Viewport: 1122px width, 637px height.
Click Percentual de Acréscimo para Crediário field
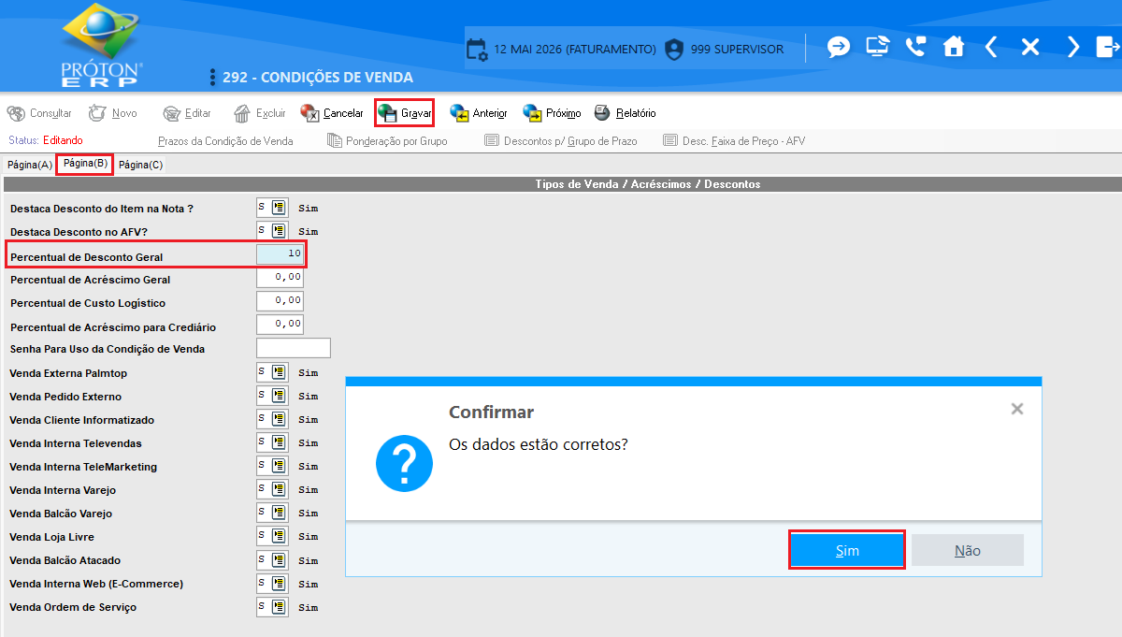click(280, 325)
